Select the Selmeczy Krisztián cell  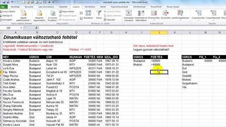point(16,121)
